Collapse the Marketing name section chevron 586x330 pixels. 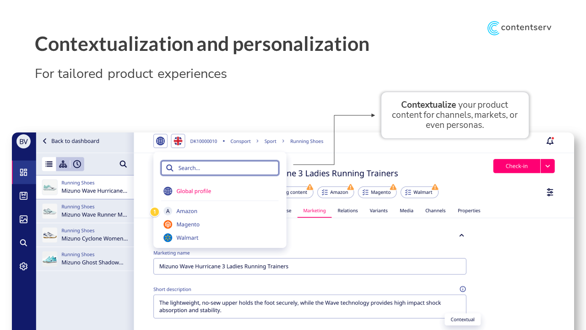(461, 235)
